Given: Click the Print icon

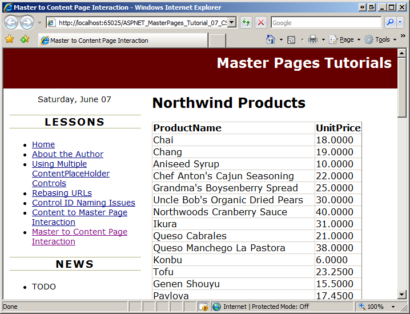Looking at the screenshot, I should pos(313,40).
